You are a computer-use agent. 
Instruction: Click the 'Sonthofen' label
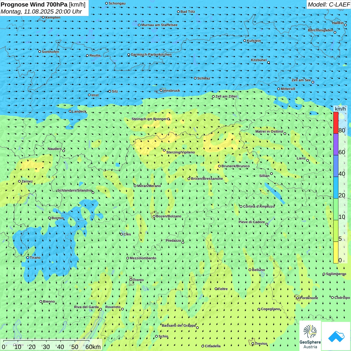[x=50, y=52]
